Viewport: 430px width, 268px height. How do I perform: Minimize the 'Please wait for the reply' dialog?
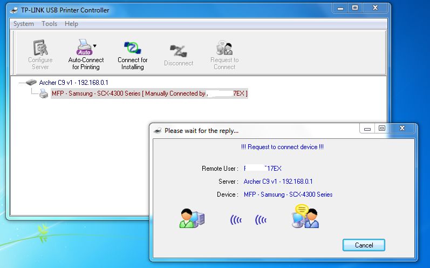point(367,129)
